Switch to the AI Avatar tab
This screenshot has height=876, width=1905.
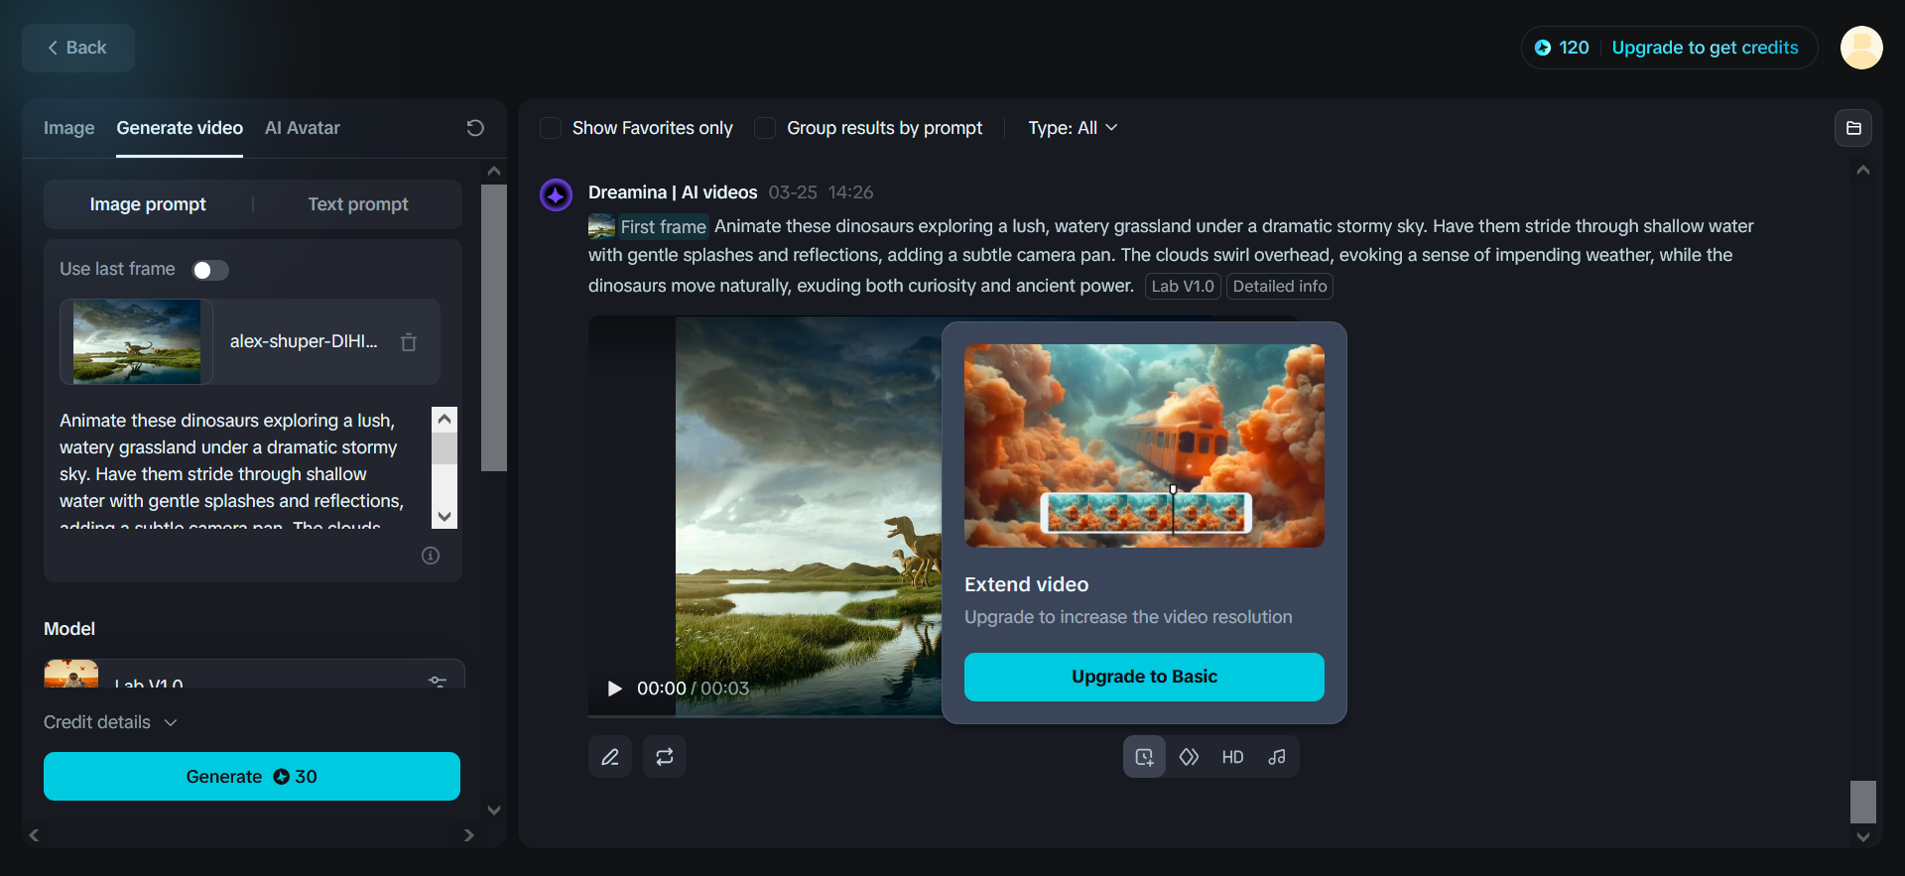pyautogui.click(x=303, y=128)
